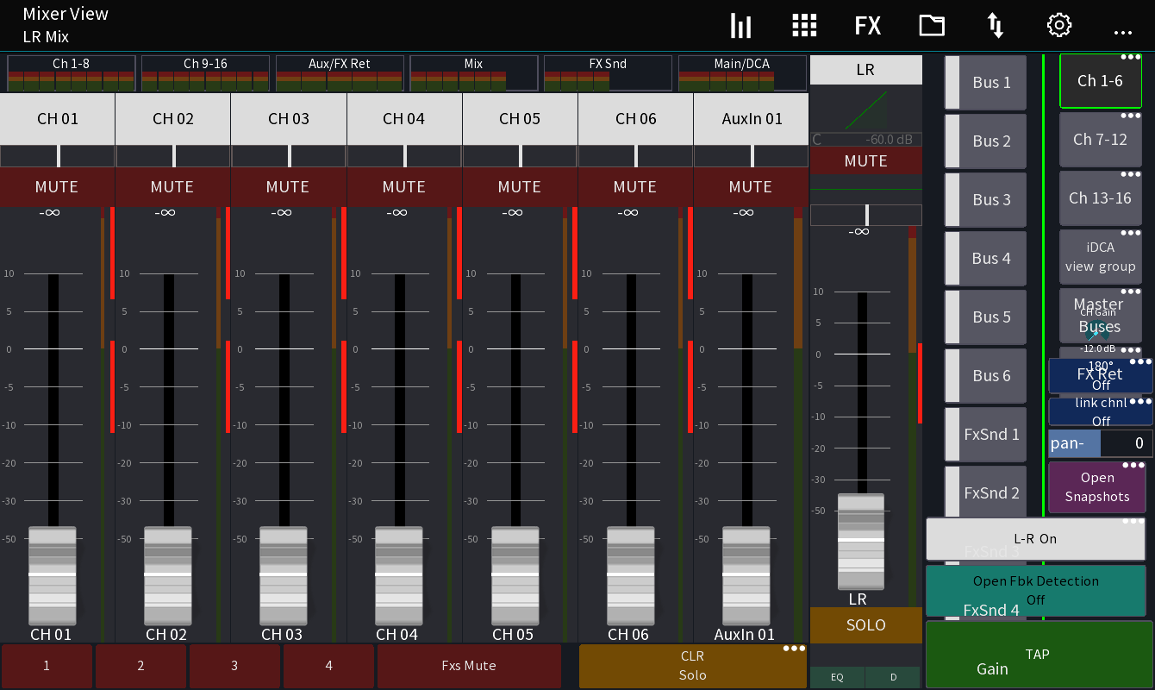
Task: Select the AuxIn 01 channel strip
Action: click(x=751, y=119)
